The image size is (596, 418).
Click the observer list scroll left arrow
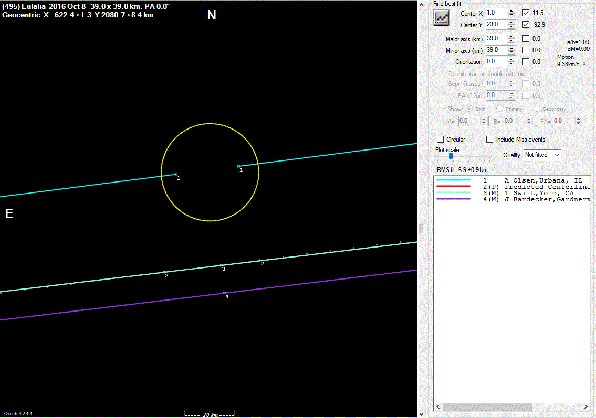438,406
